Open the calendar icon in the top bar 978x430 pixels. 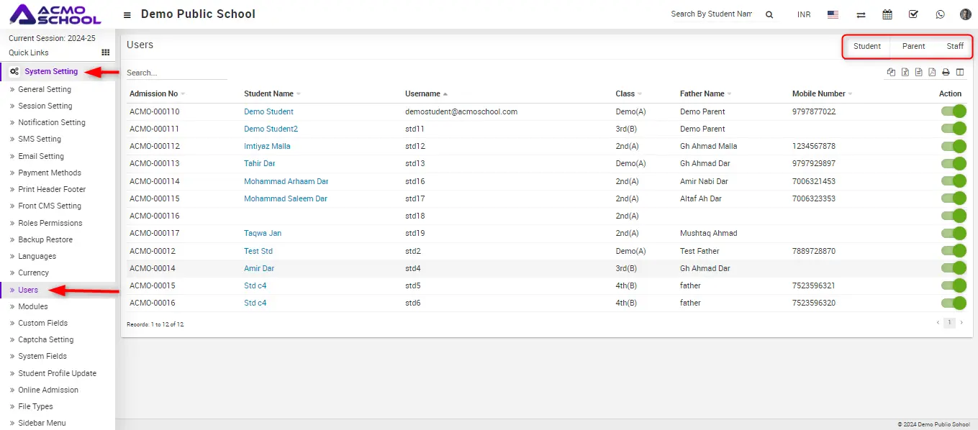pyautogui.click(x=887, y=14)
